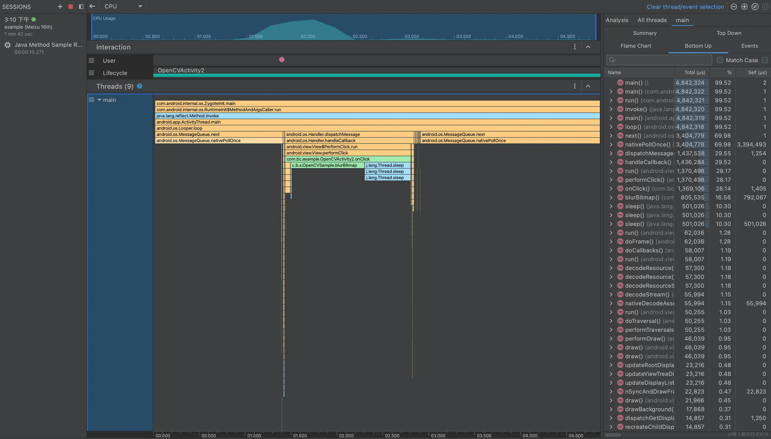Click Clear thread/event selection link
The height and width of the screenshot is (439, 771).
[685, 7]
